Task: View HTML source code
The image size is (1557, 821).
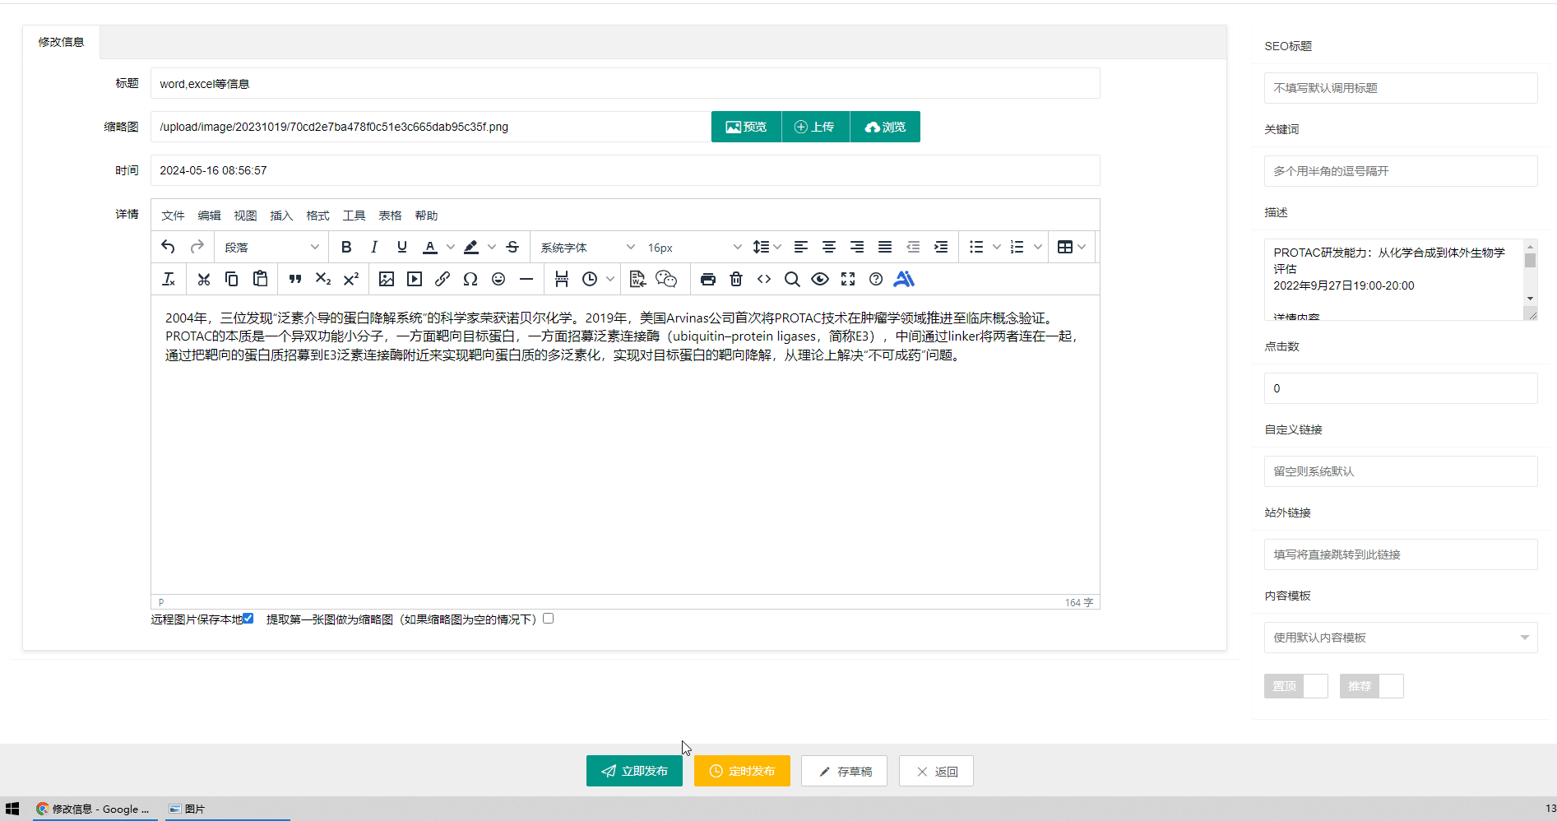Action: pyautogui.click(x=764, y=279)
